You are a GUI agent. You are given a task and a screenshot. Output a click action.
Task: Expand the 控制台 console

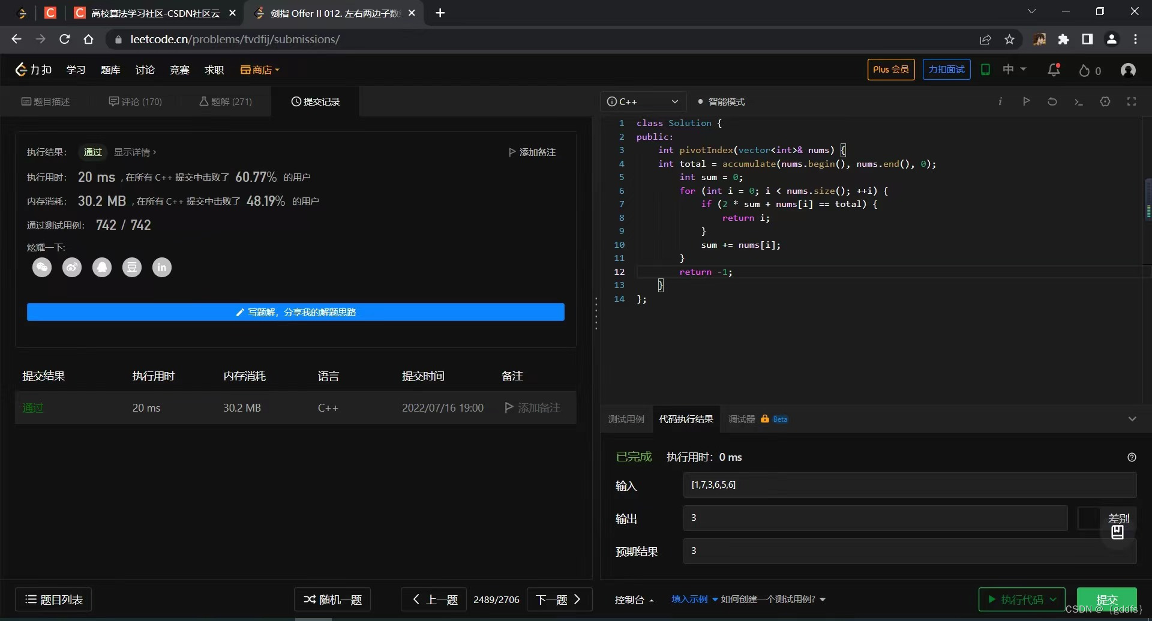coord(634,599)
